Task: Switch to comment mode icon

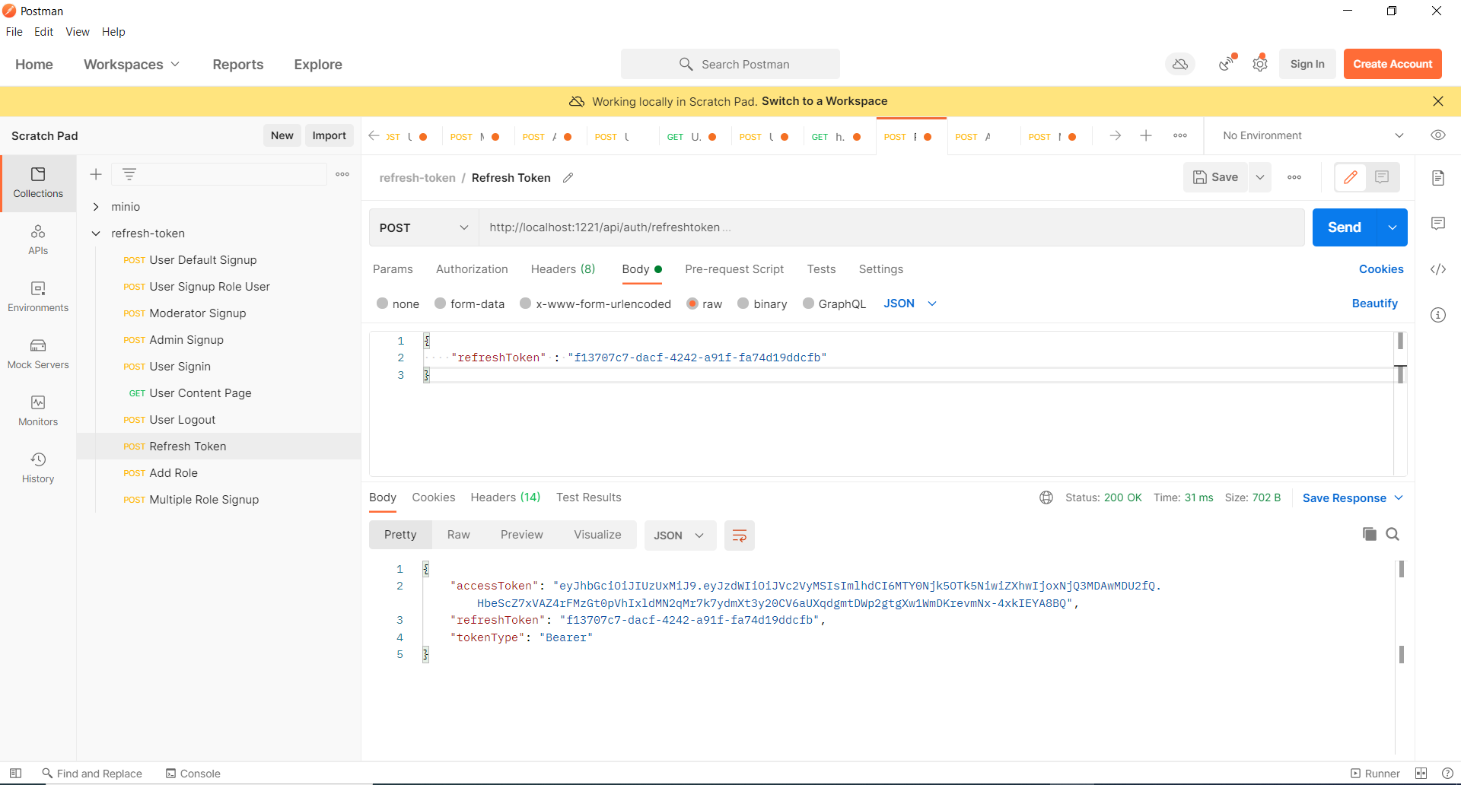Action: point(1382,177)
